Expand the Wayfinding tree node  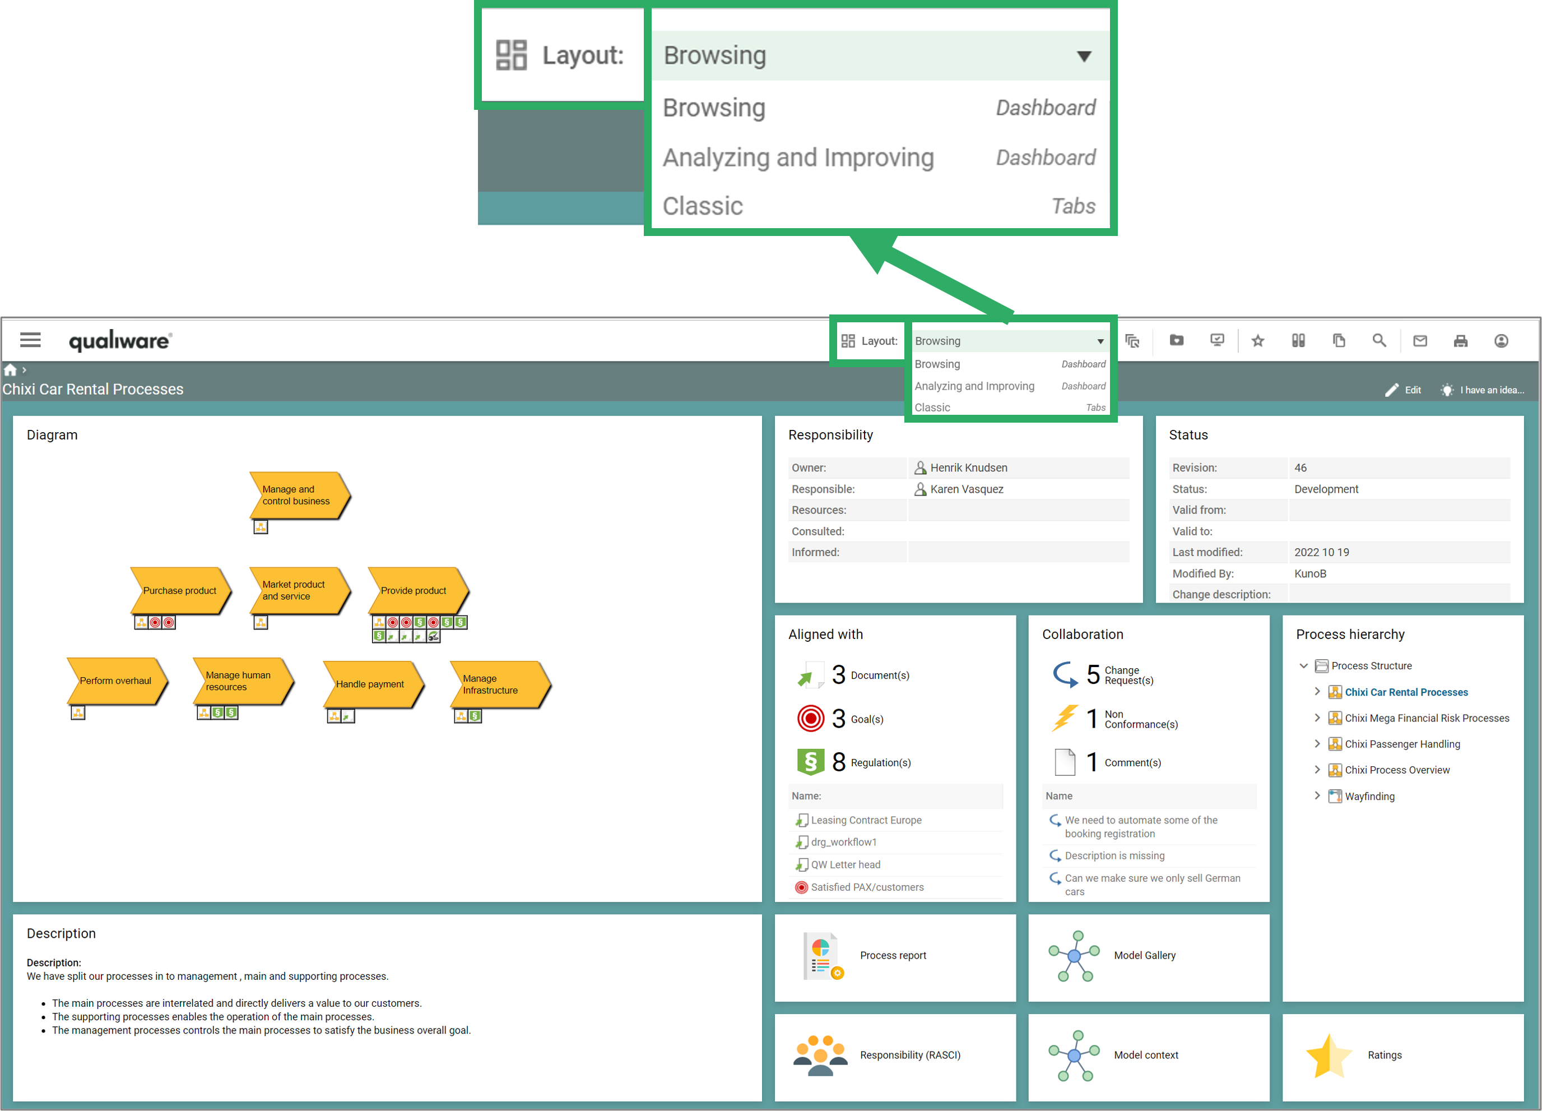tap(1317, 795)
